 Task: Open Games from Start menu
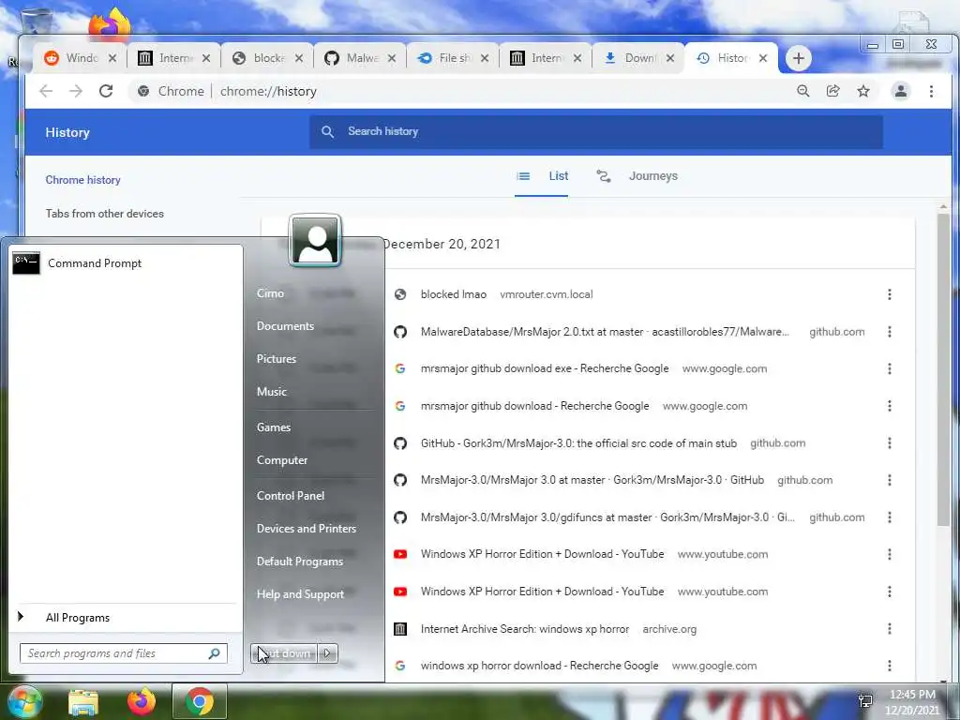(274, 427)
